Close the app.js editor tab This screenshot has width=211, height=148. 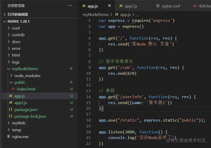[110, 6]
